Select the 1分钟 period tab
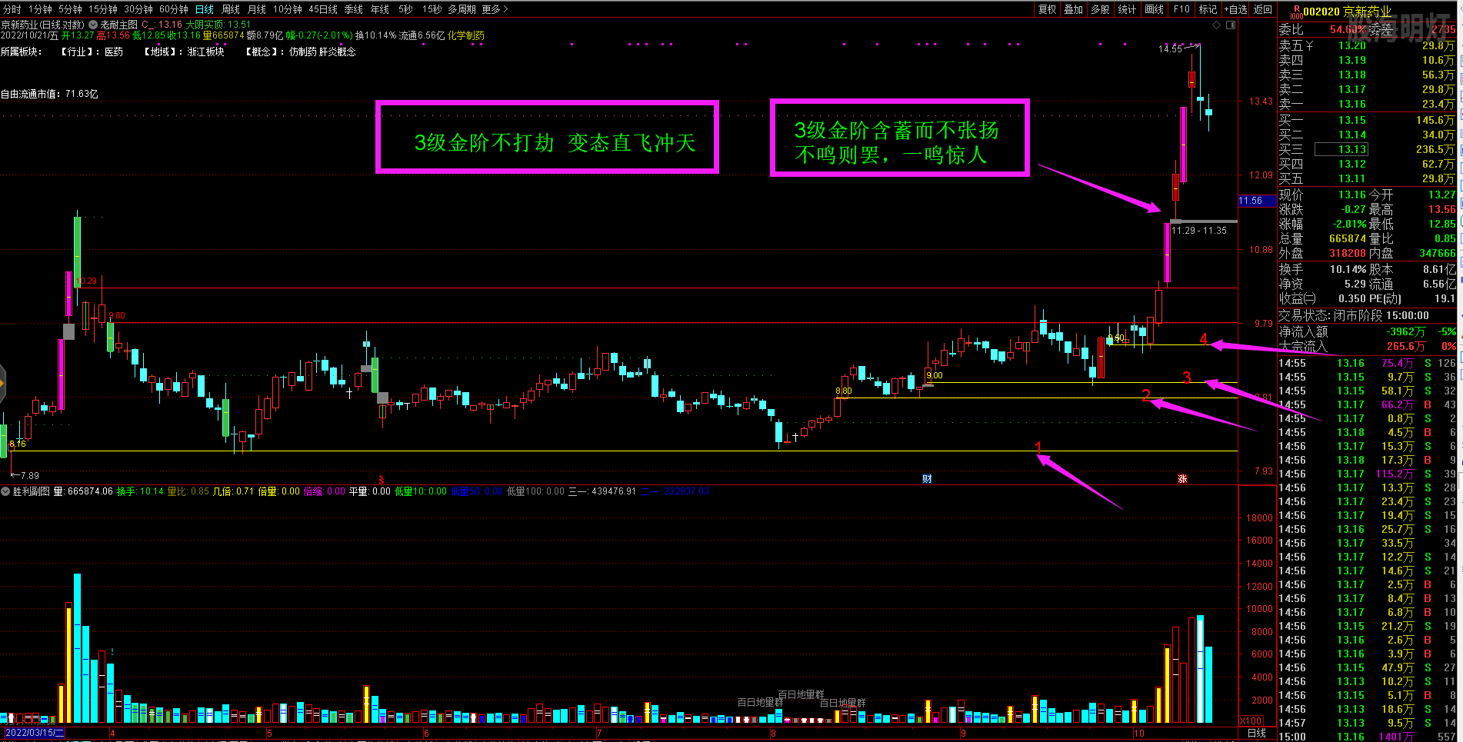This screenshot has width=1463, height=742. pos(40,9)
